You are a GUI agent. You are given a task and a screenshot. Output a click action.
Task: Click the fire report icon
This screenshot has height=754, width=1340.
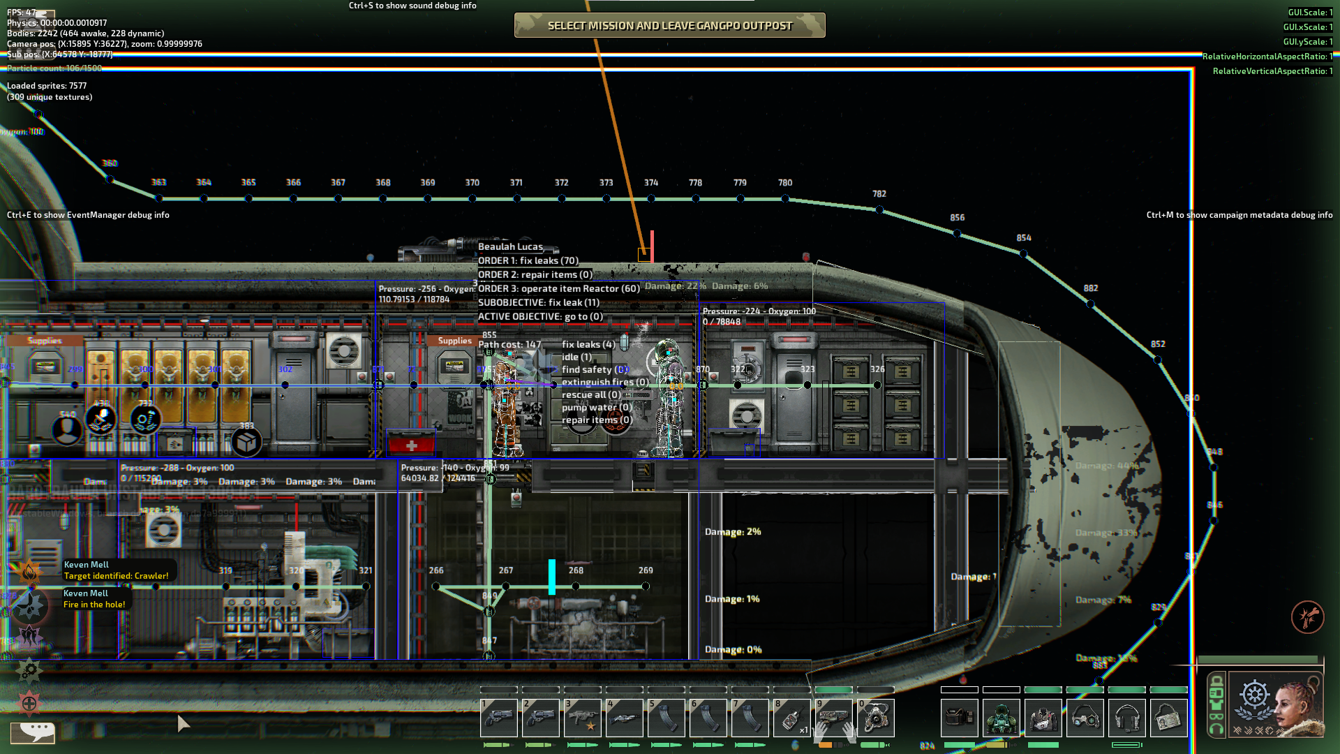click(29, 572)
